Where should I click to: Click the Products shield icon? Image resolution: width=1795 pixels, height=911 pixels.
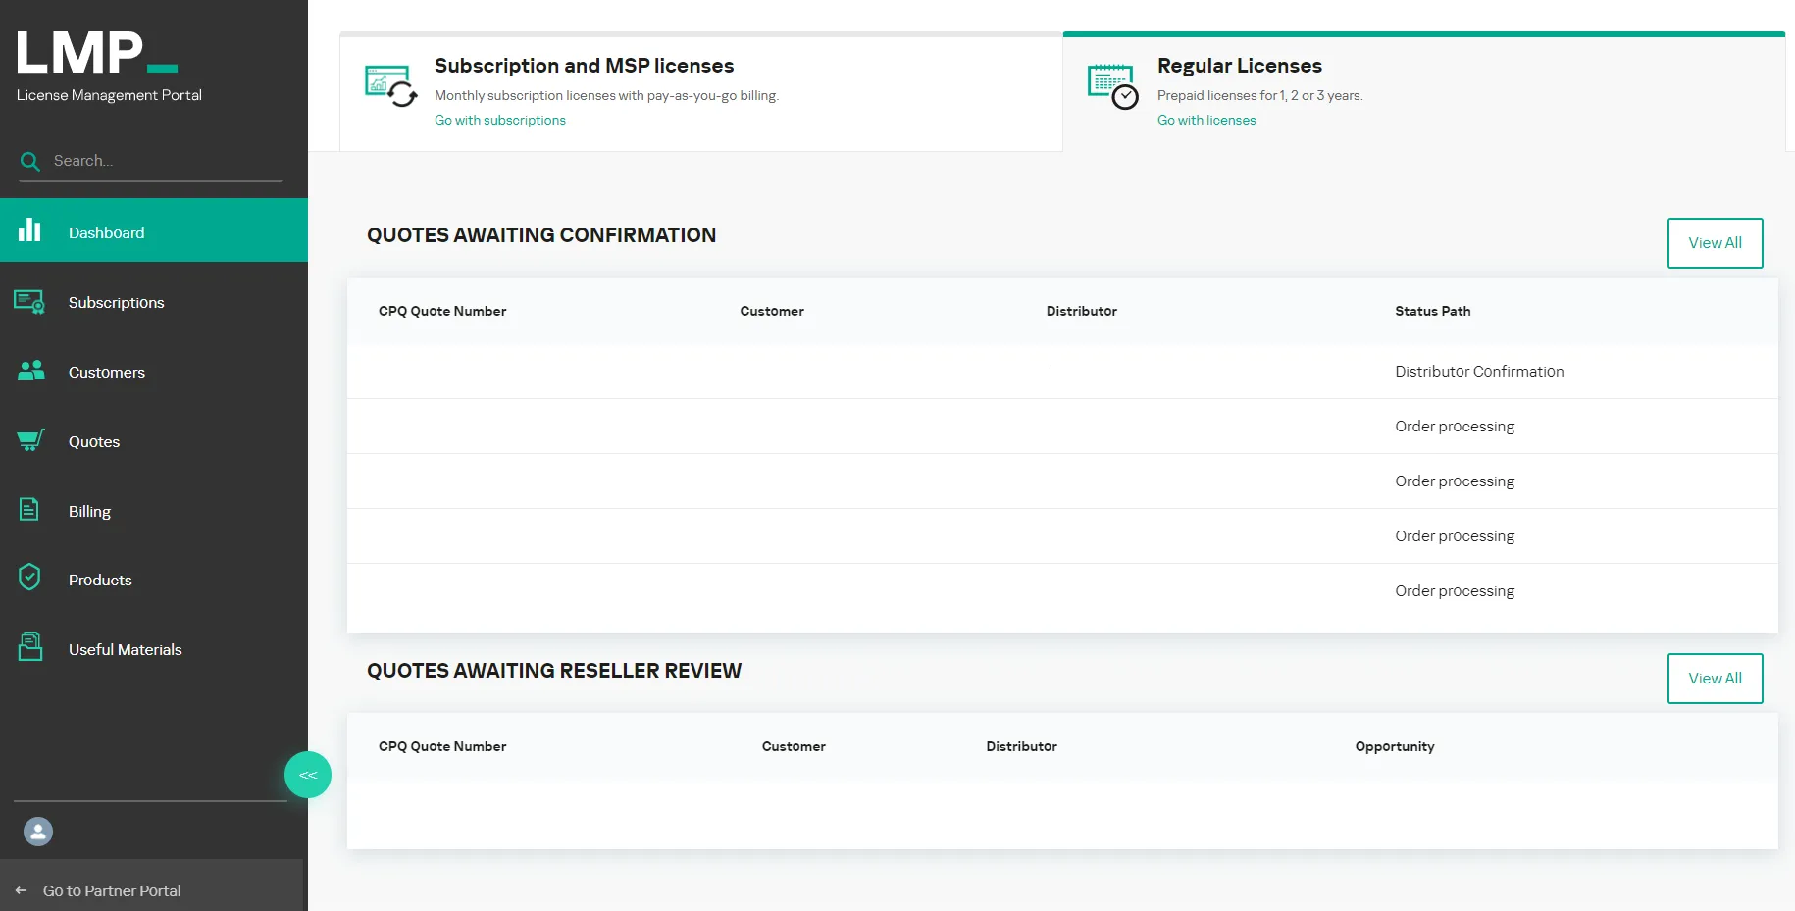click(29, 578)
